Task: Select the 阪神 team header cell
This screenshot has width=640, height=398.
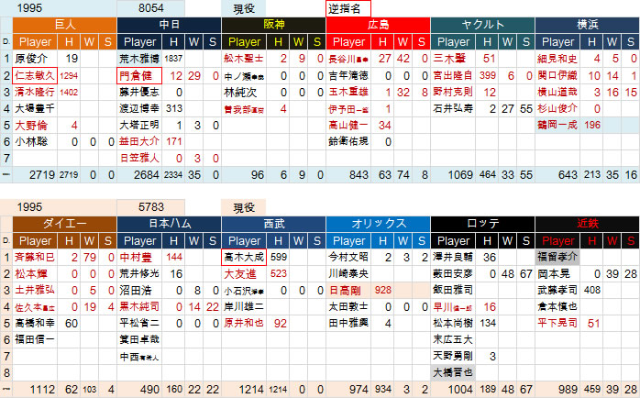Action: tap(273, 26)
